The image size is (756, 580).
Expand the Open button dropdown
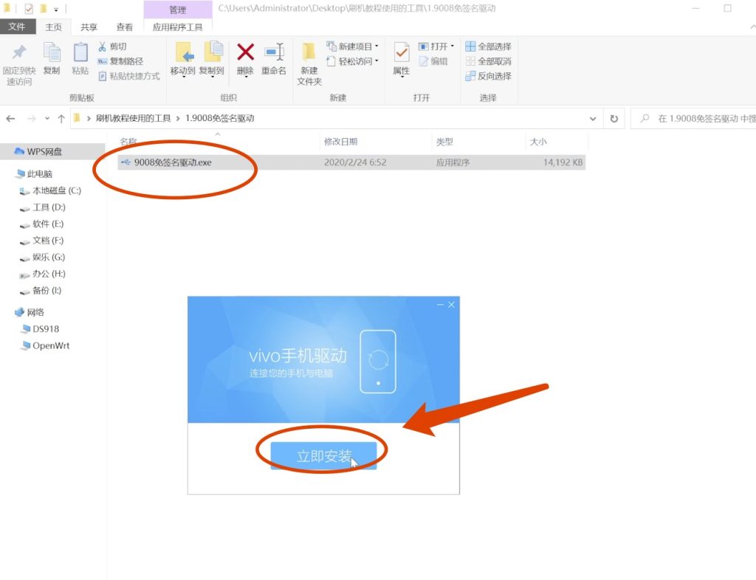pos(453,46)
